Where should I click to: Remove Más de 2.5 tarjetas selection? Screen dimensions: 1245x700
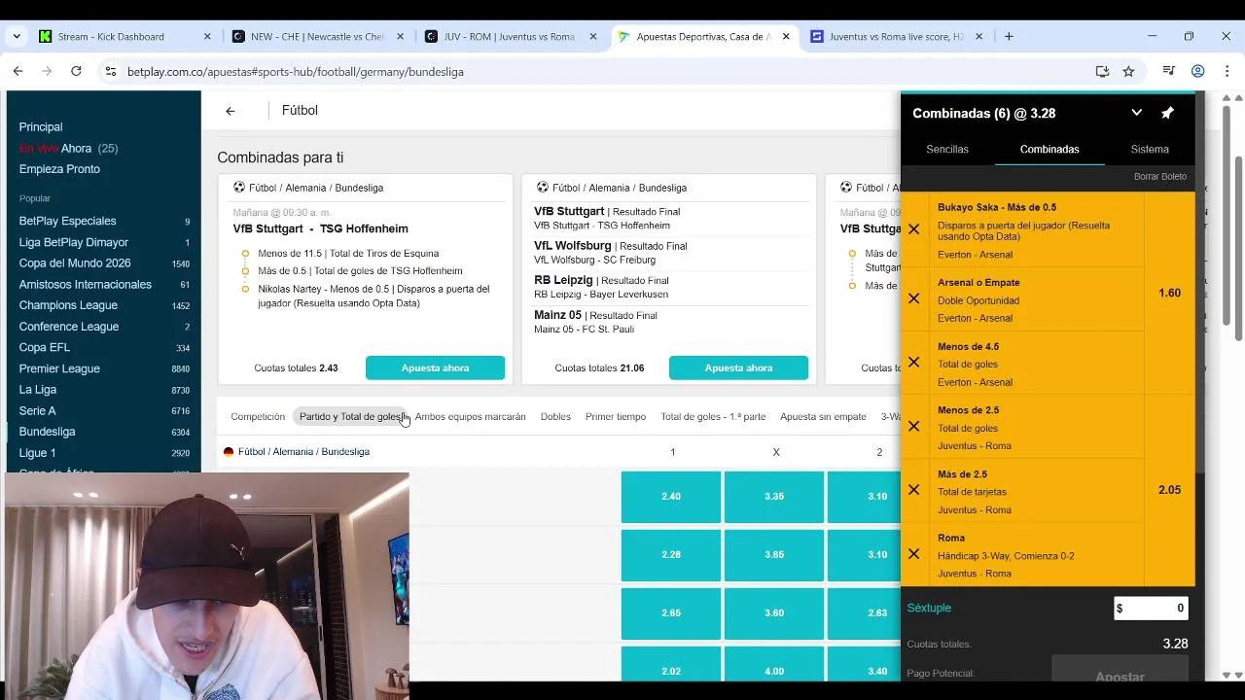(913, 490)
